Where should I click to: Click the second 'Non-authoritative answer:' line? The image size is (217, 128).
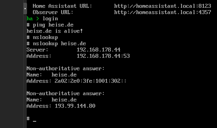pos(65,93)
